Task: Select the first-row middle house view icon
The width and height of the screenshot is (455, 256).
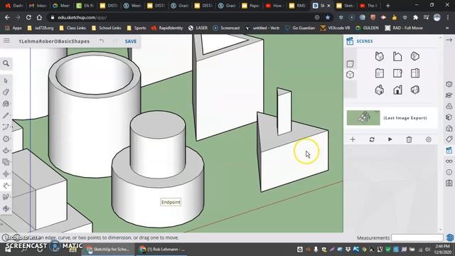Action: point(397,56)
